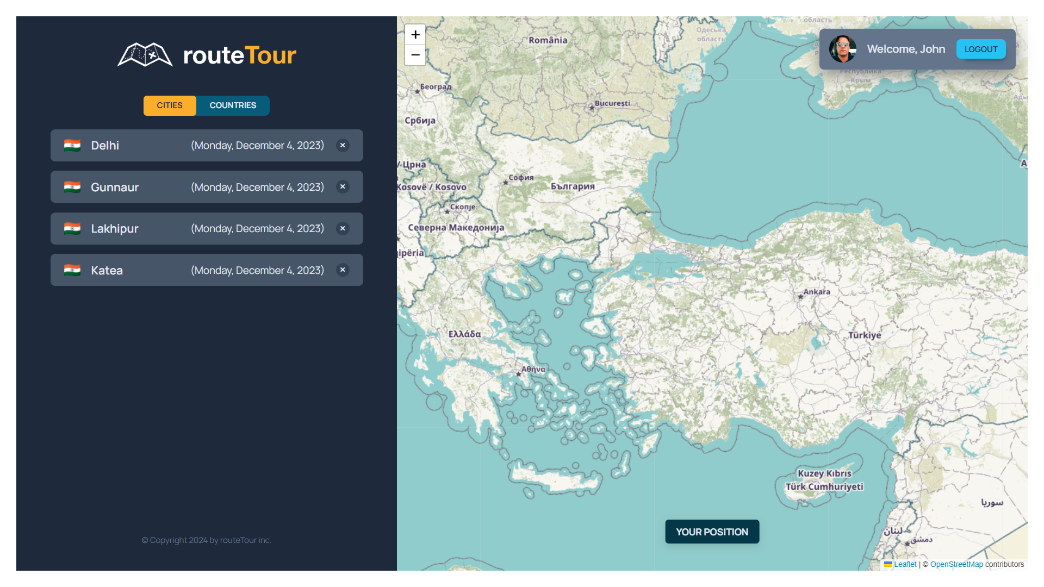Viewport: 1044px width, 587px height.
Task: Remove Lakhipur using the X icon
Action: point(343,228)
